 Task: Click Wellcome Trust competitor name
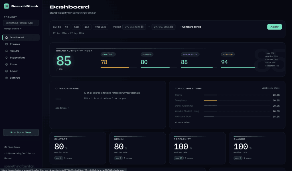click(x=183, y=116)
